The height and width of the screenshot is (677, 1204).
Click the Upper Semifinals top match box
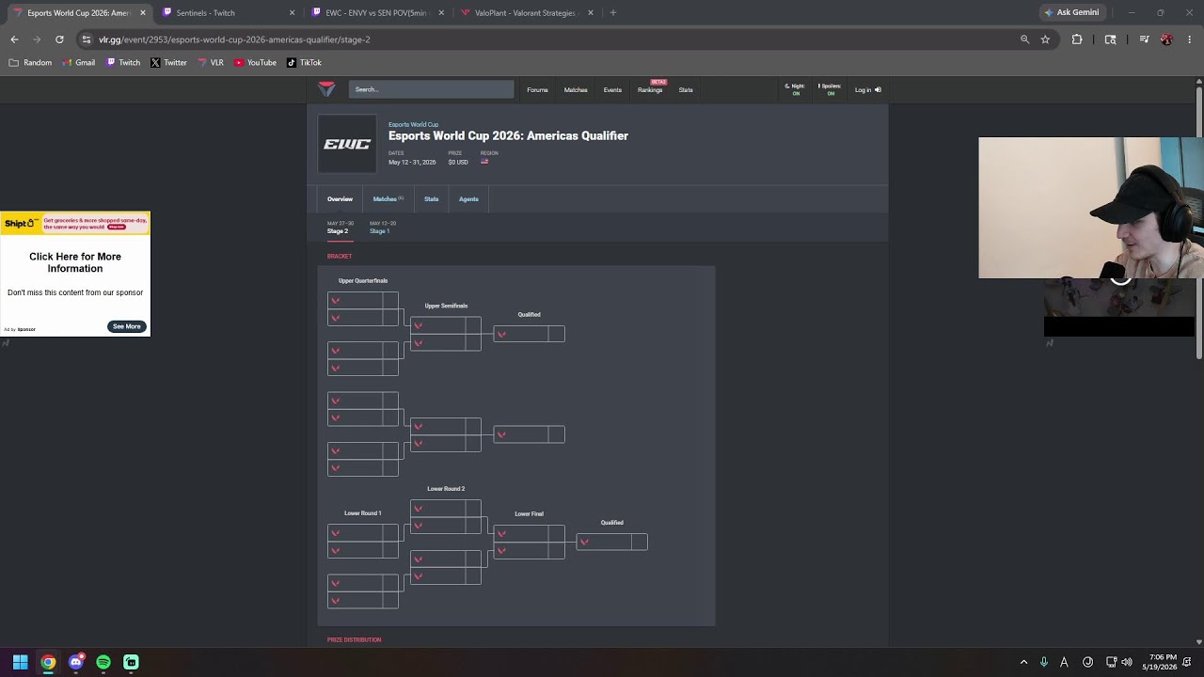tap(446, 334)
